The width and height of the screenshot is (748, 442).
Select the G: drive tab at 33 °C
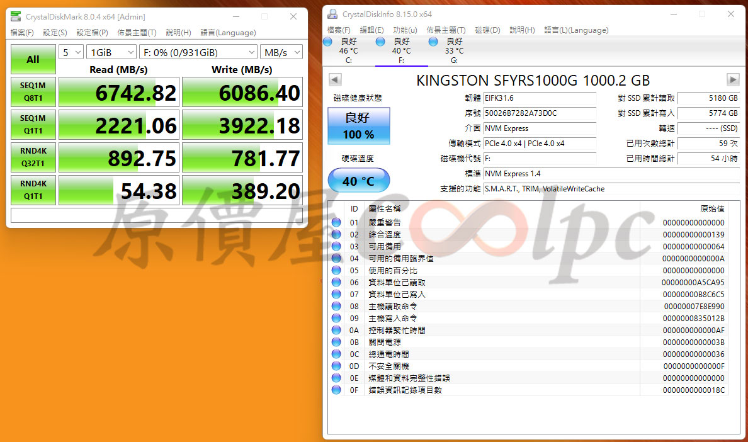(454, 50)
